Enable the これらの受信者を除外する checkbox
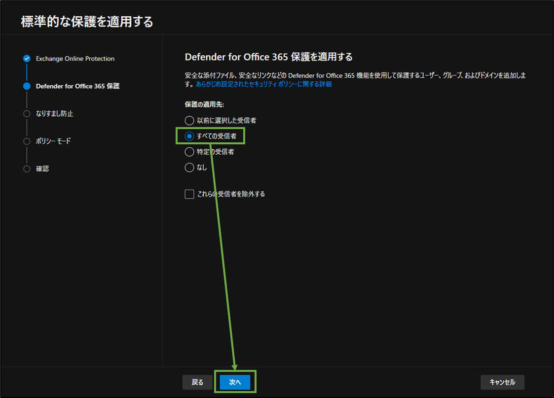This screenshot has height=398, width=554. (189, 194)
